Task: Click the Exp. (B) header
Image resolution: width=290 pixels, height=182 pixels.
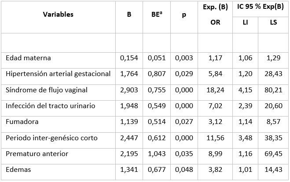Action: pyautogui.click(x=216, y=9)
